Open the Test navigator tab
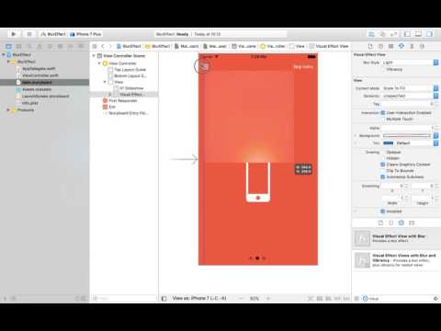Viewport: 441px width, 331px height. [50, 46]
